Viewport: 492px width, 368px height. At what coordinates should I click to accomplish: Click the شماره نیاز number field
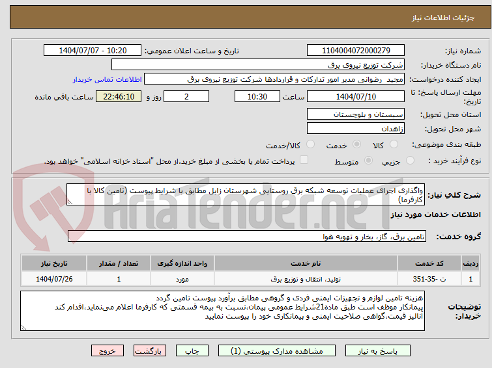coord(356,51)
